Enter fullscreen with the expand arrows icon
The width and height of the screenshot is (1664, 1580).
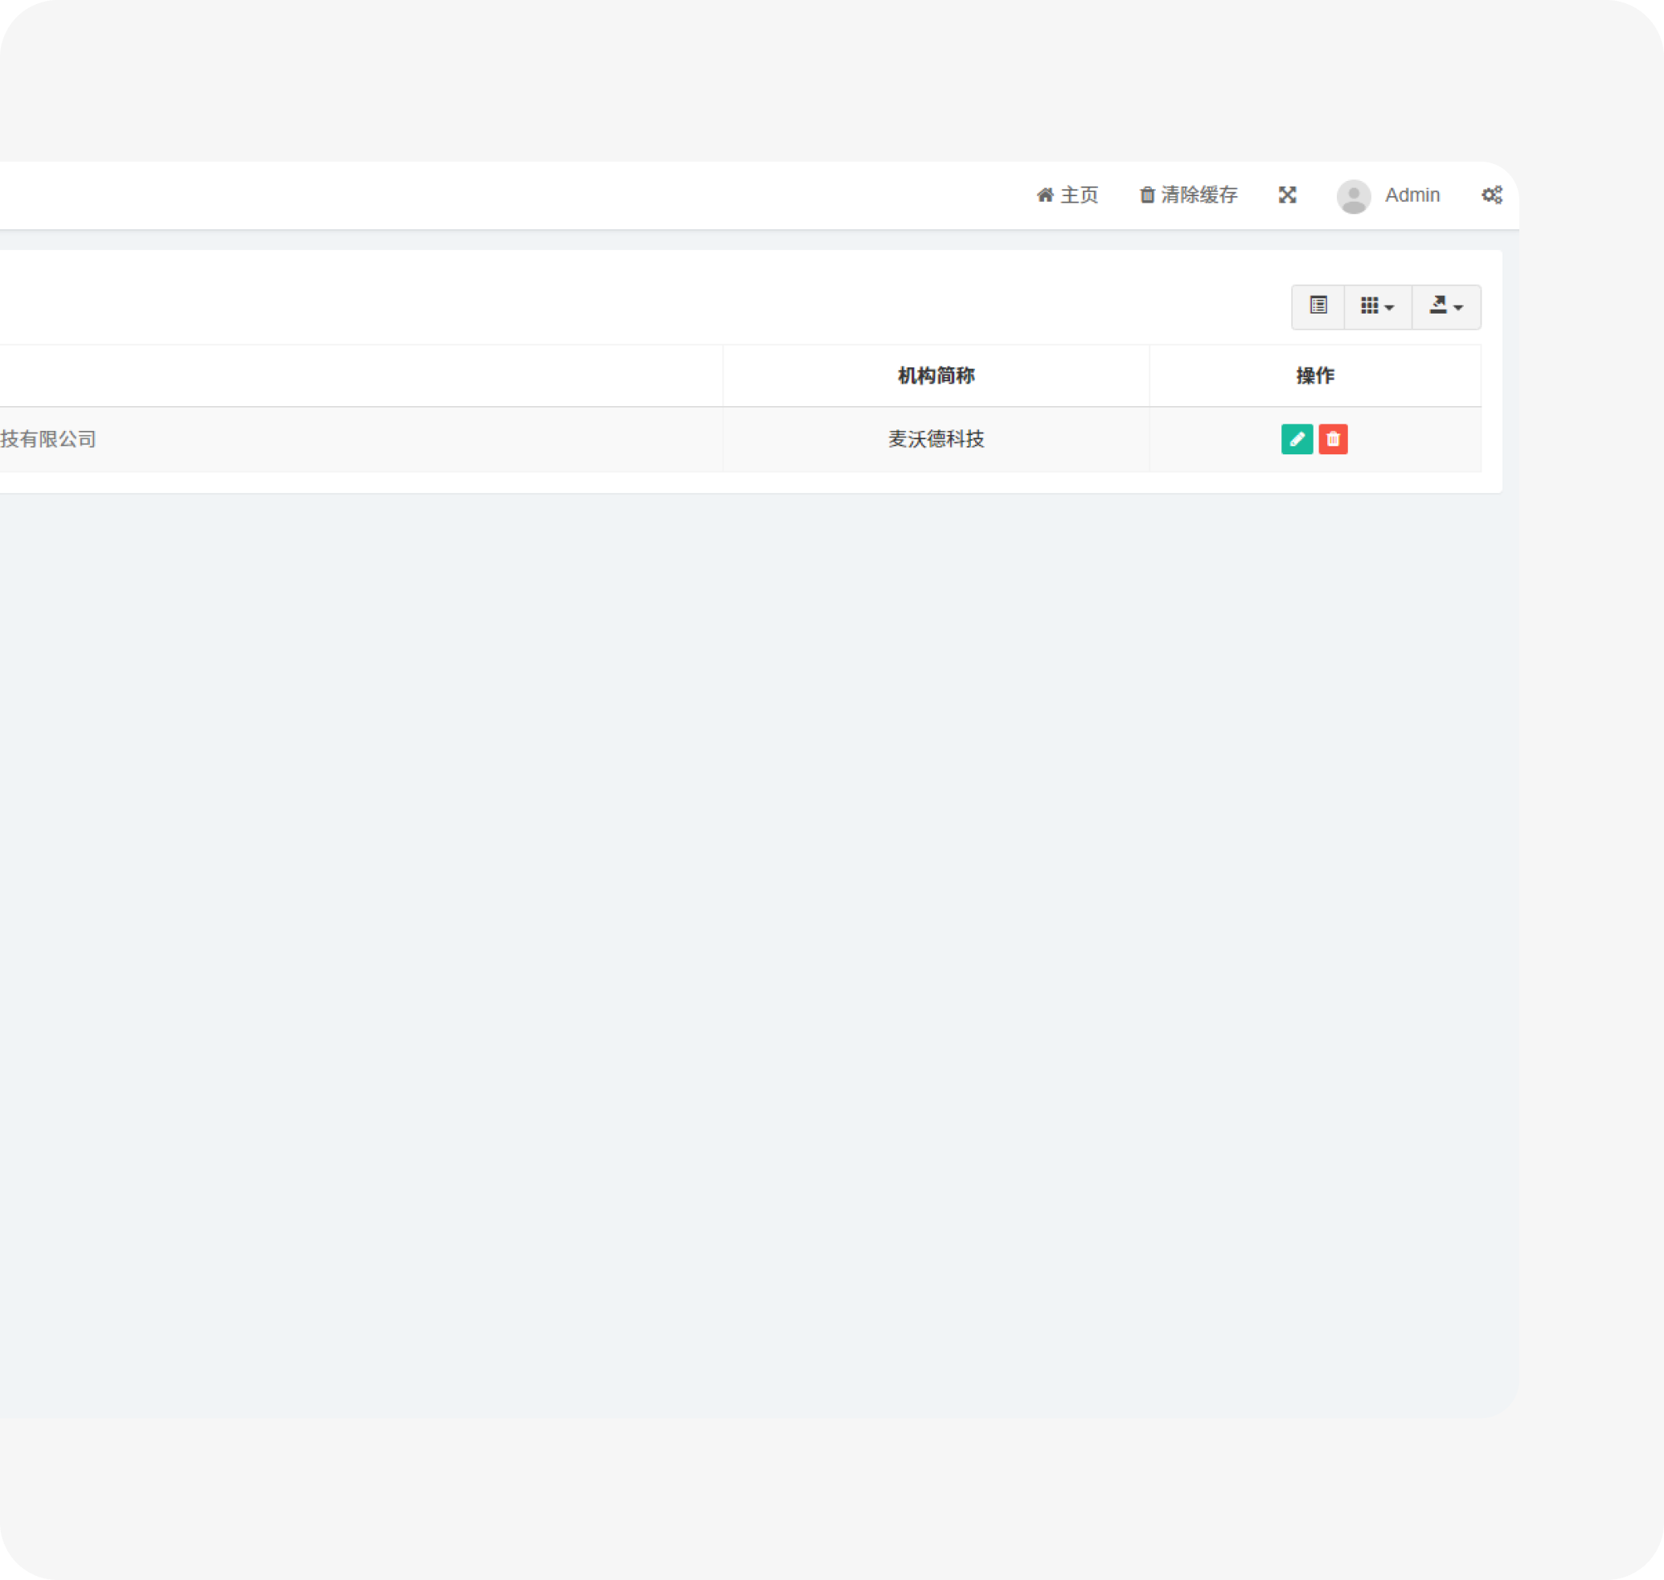tap(1287, 195)
